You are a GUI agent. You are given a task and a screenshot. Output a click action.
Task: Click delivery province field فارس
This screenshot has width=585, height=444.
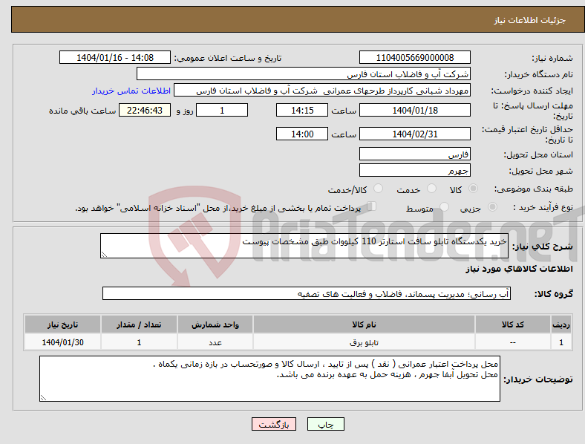click(415, 154)
